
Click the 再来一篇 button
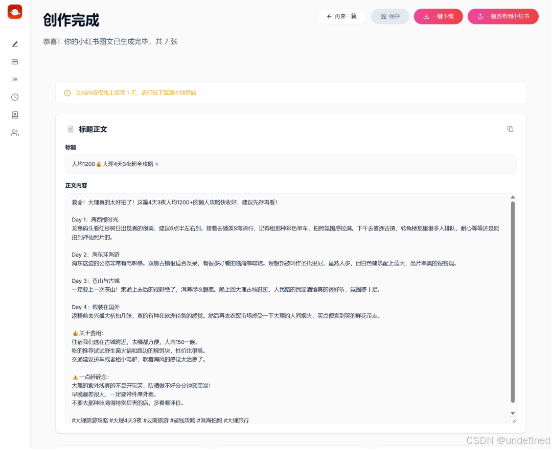pyautogui.click(x=341, y=16)
